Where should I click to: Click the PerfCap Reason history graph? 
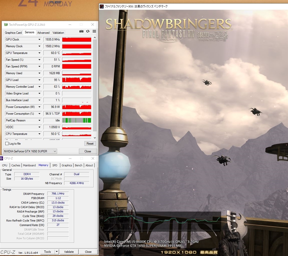[x=76, y=120]
